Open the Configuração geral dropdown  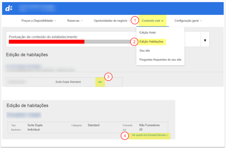(x=188, y=21)
